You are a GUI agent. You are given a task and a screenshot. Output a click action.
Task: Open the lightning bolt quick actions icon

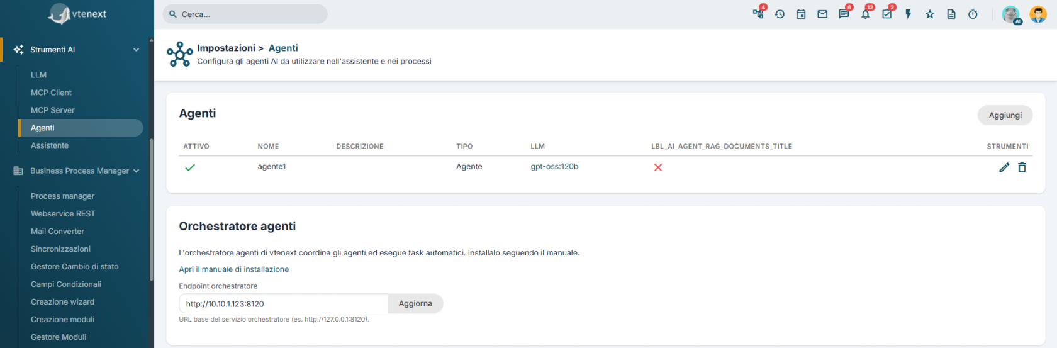(909, 14)
